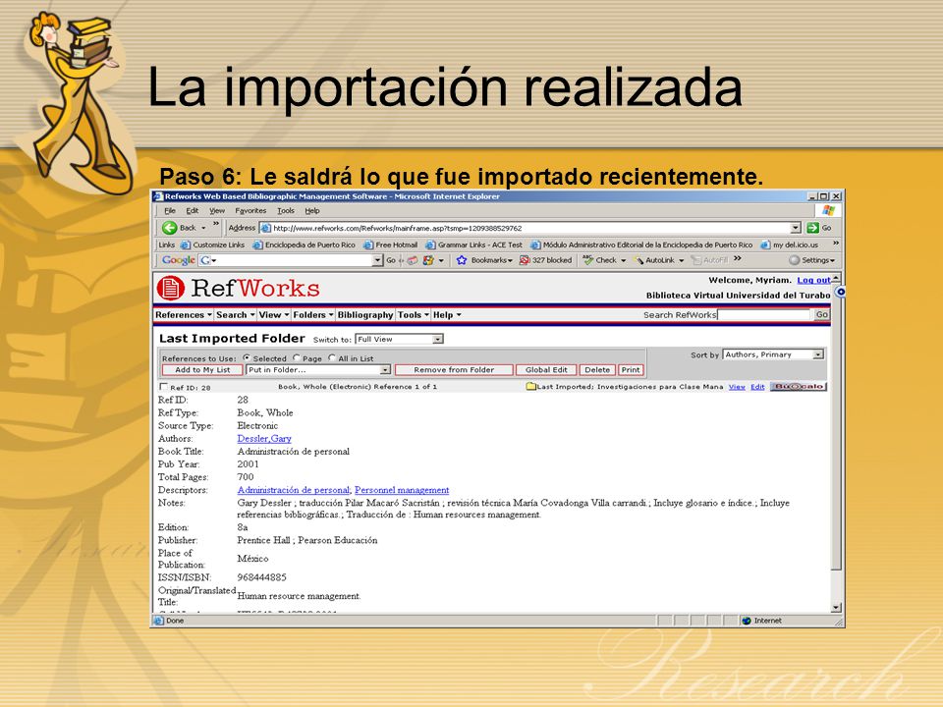Click the page vertical scrollbar down arrow
The image size is (943, 707).
pos(836,607)
